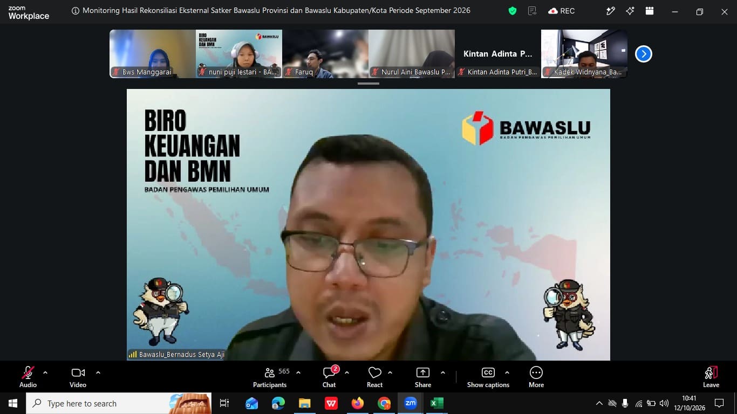Turn on Show captions
The width and height of the screenshot is (737, 414).
point(488,377)
